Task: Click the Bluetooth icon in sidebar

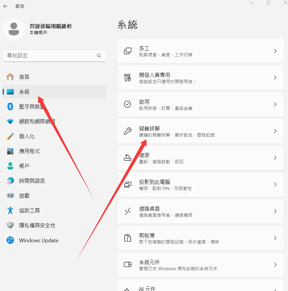Action: (10, 107)
